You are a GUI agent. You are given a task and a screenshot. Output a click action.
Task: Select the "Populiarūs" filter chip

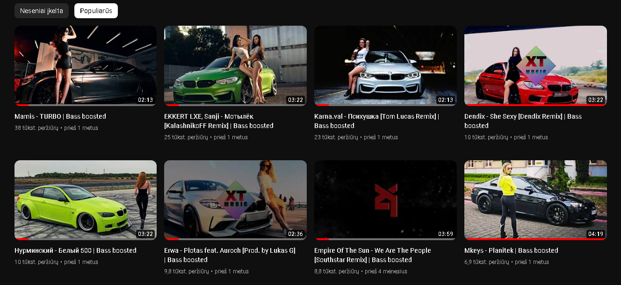[x=96, y=11]
